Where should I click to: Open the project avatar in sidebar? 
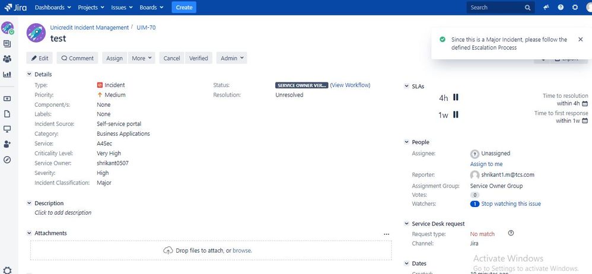(x=7, y=27)
